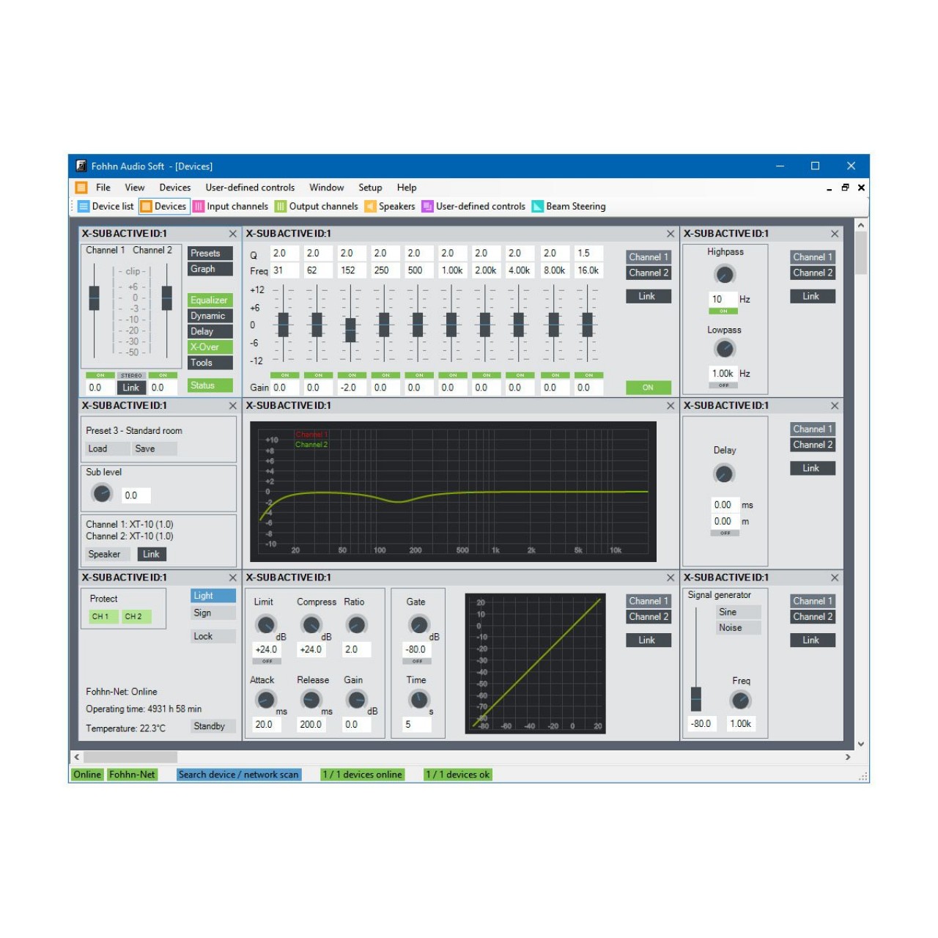The width and height of the screenshot is (938, 938).
Task: Click the Speaker button in preset panel
Action: click(107, 555)
